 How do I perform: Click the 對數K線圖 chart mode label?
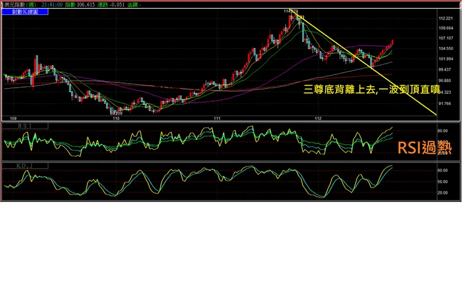pos(25,12)
